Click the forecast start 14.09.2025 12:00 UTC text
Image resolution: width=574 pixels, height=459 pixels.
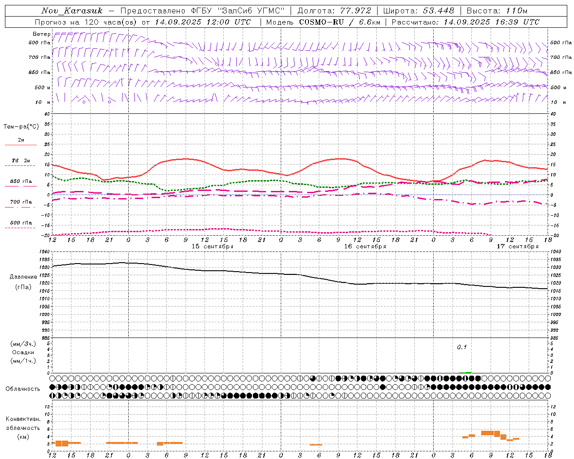[203, 22]
